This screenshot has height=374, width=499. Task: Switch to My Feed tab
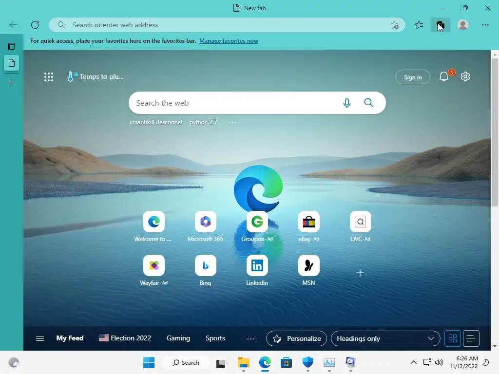click(70, 338)
